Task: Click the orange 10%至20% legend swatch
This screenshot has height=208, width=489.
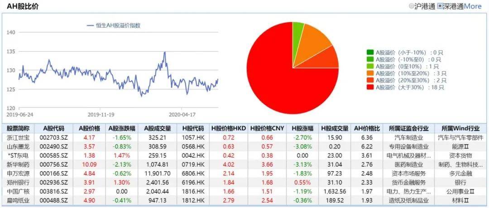Action: coord(370,73)
